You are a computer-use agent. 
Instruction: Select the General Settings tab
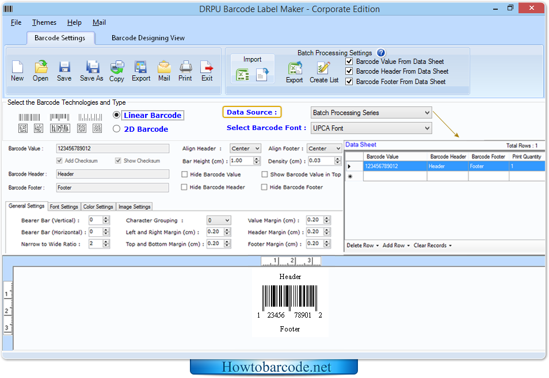[x=26, y=206]
